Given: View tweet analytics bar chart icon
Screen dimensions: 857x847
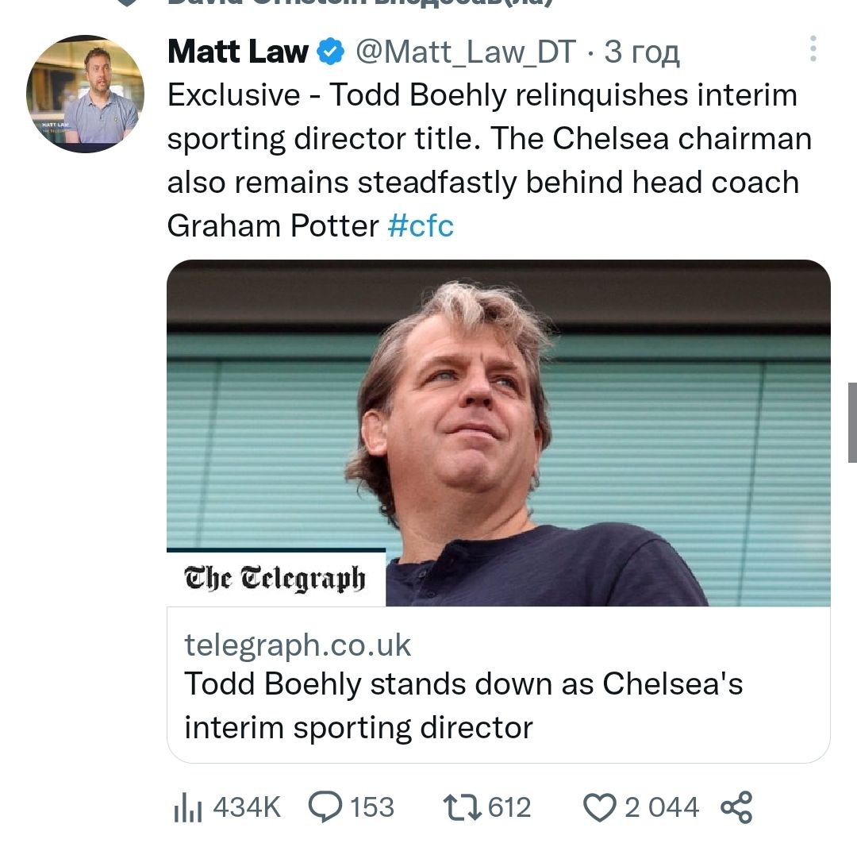Looking at the screenshot, I should (x=188, y=808).
